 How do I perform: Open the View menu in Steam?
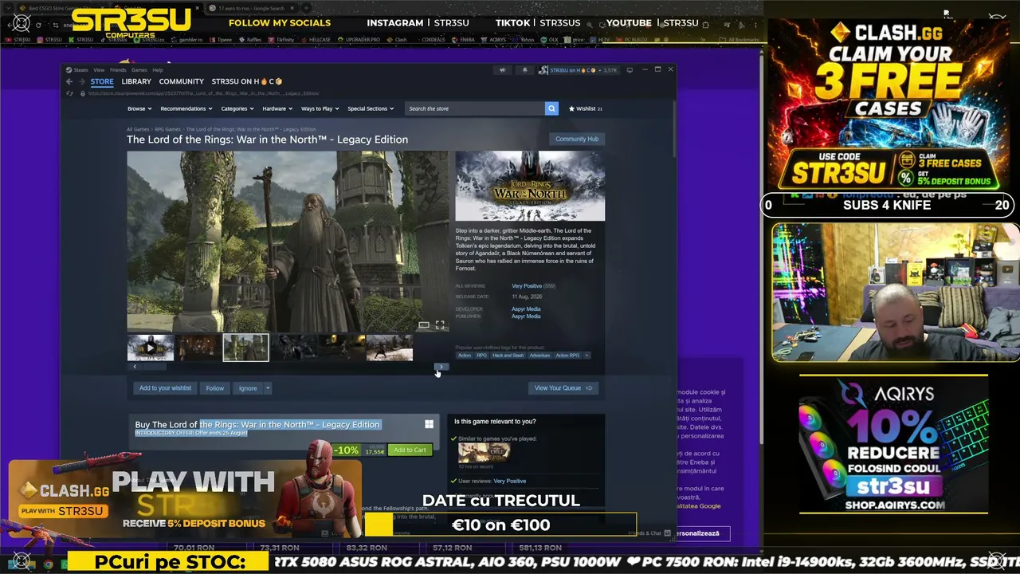point(99,70)
